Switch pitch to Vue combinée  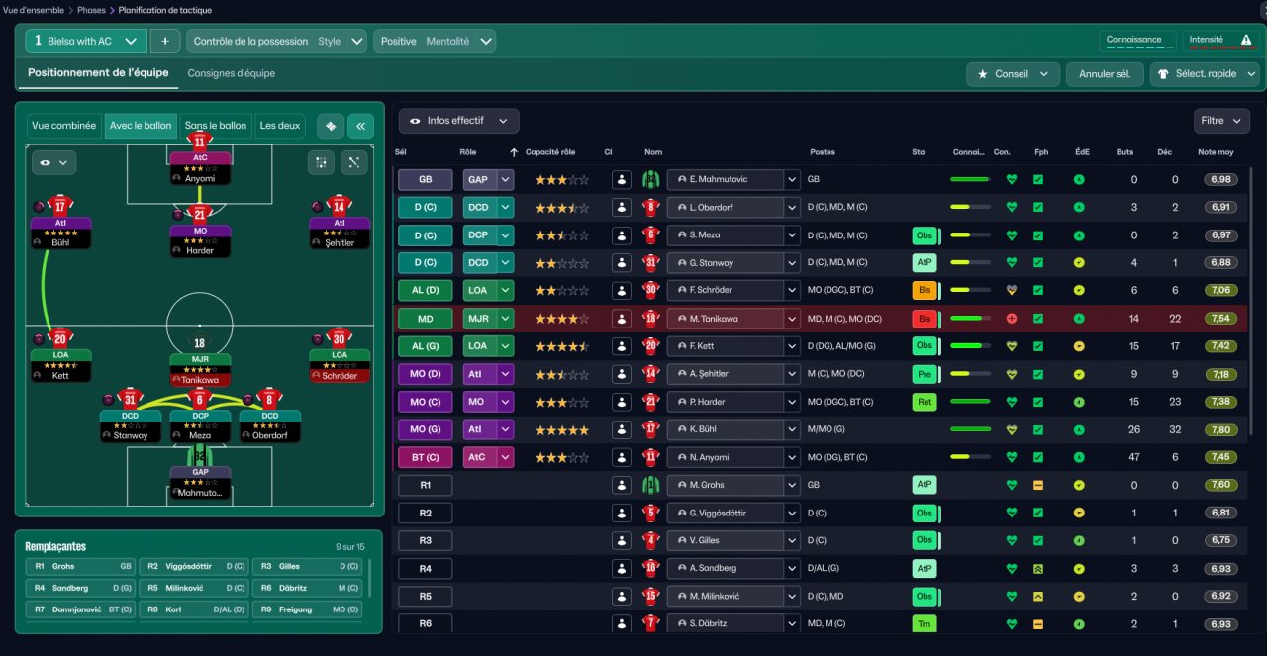tap(63, 126)
